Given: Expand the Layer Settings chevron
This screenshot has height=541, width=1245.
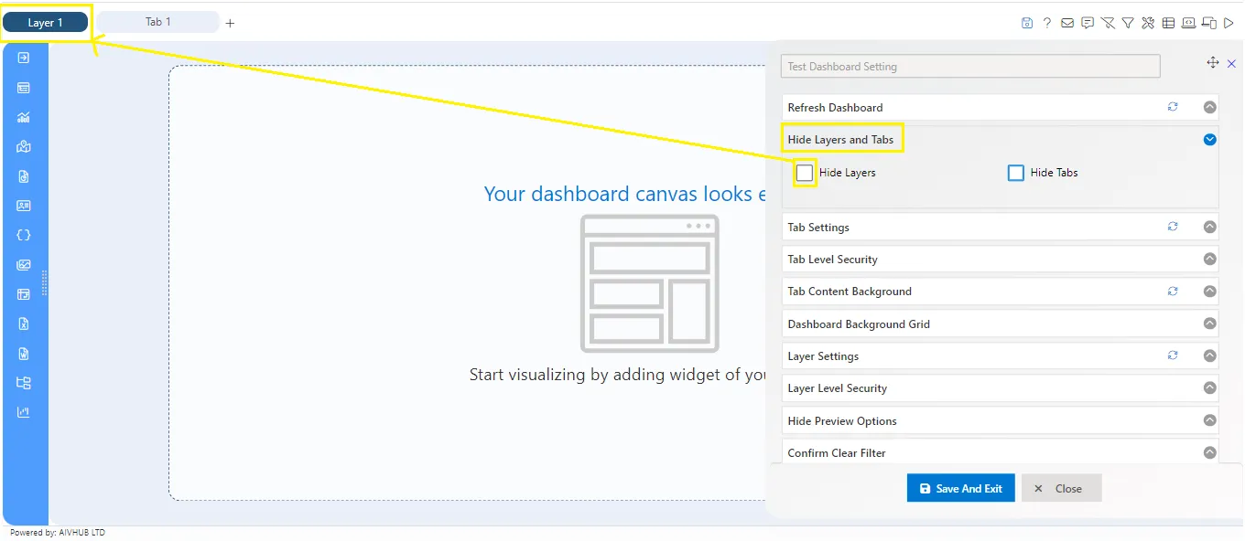Looking at the screenshot, I should point(1210,355).
